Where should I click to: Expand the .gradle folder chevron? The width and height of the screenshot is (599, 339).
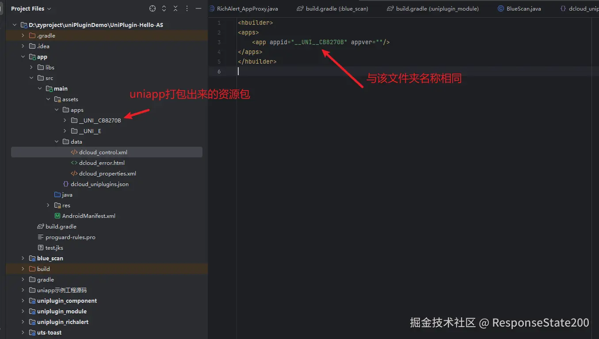pyautogui.click(x=23, y=35)
